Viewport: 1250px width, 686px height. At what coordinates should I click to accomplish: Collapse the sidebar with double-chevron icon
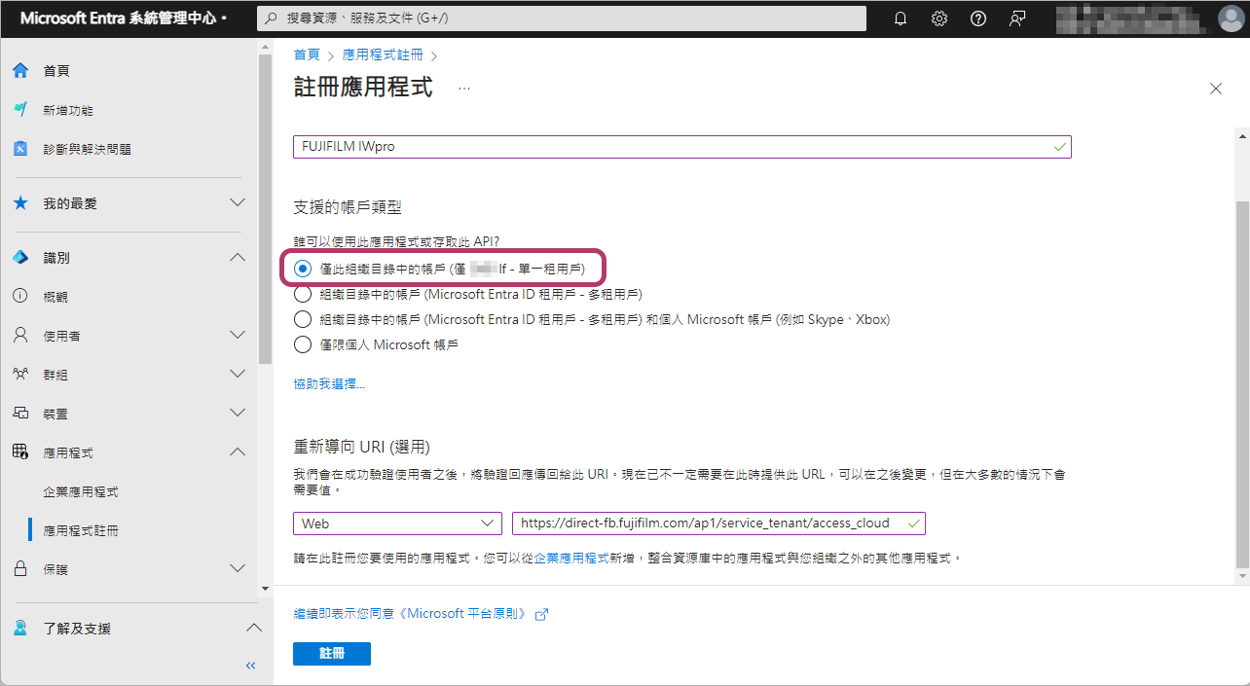250,666
